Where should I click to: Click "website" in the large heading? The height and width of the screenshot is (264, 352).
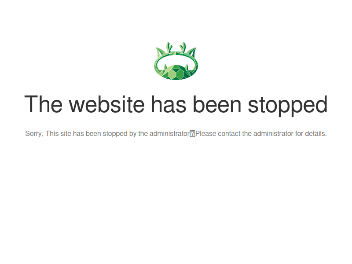[x=107, y=104]
